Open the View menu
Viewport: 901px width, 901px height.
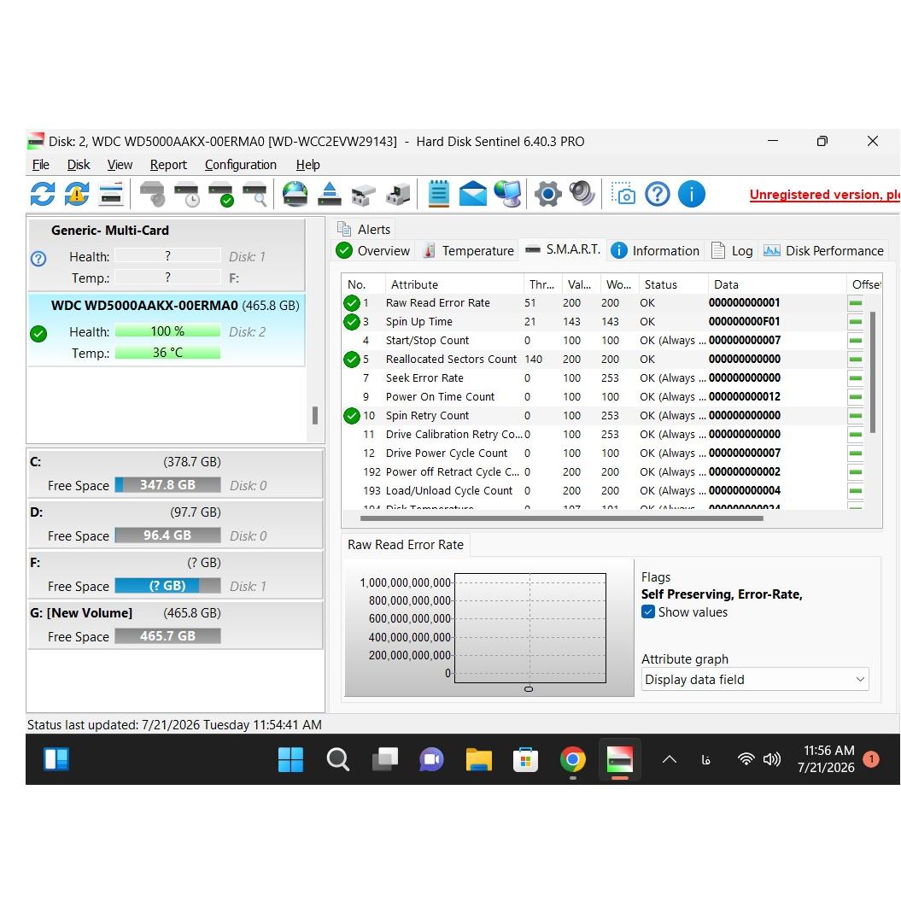(120, 165)
